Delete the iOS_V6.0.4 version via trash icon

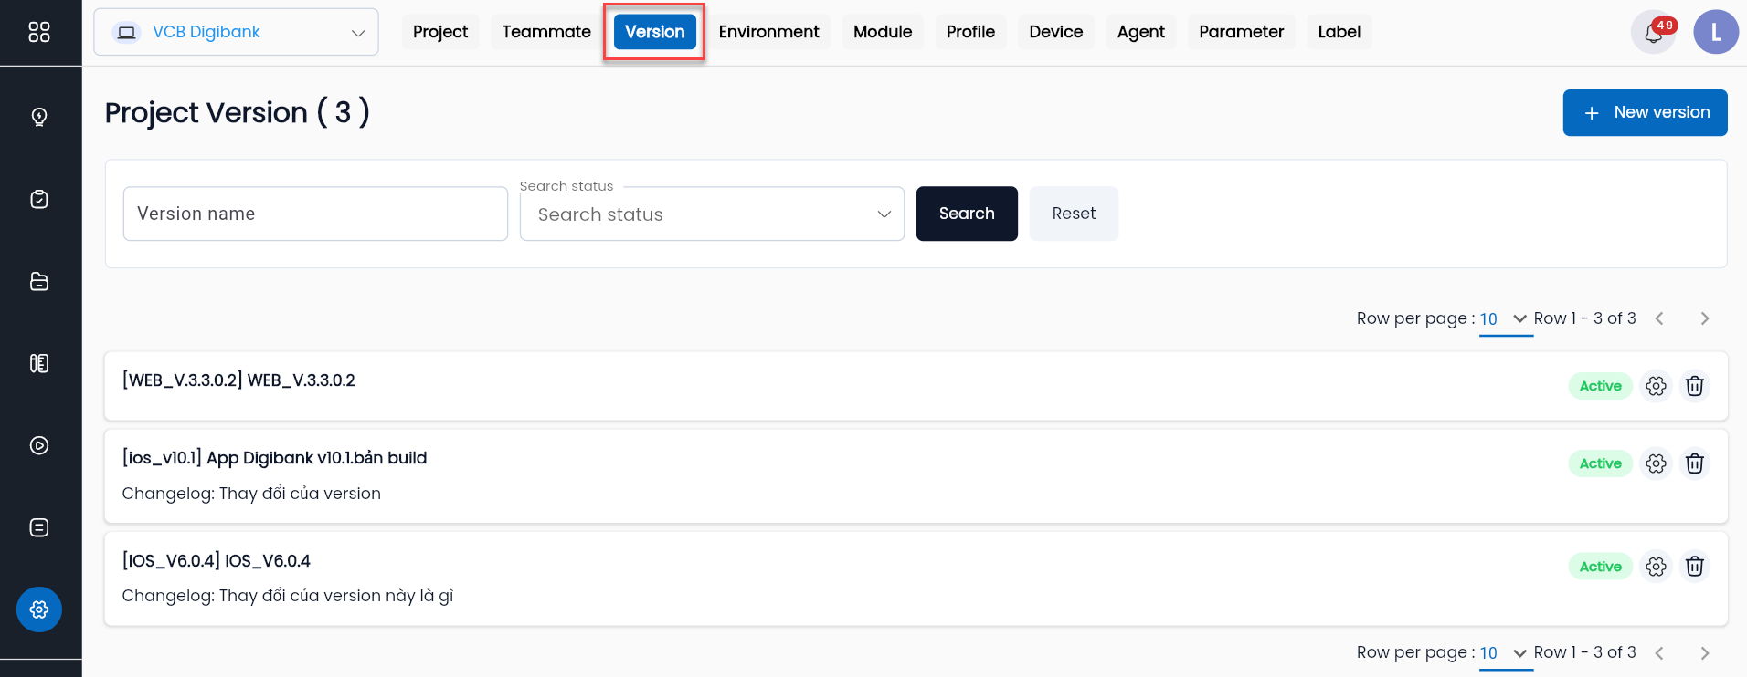pyautogui.click(x=1694, y=567)
